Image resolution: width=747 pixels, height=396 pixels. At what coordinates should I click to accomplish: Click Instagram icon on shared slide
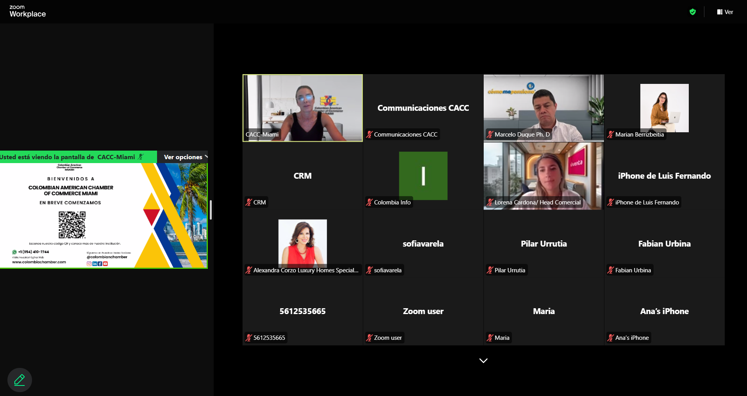click(89, 264)
